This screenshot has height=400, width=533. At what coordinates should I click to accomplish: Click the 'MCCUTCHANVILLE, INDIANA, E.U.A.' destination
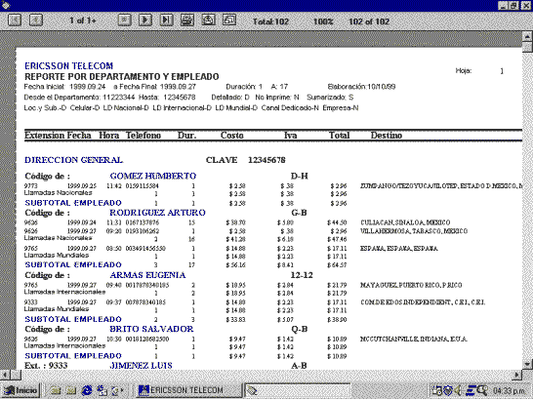tap(414, 340)
